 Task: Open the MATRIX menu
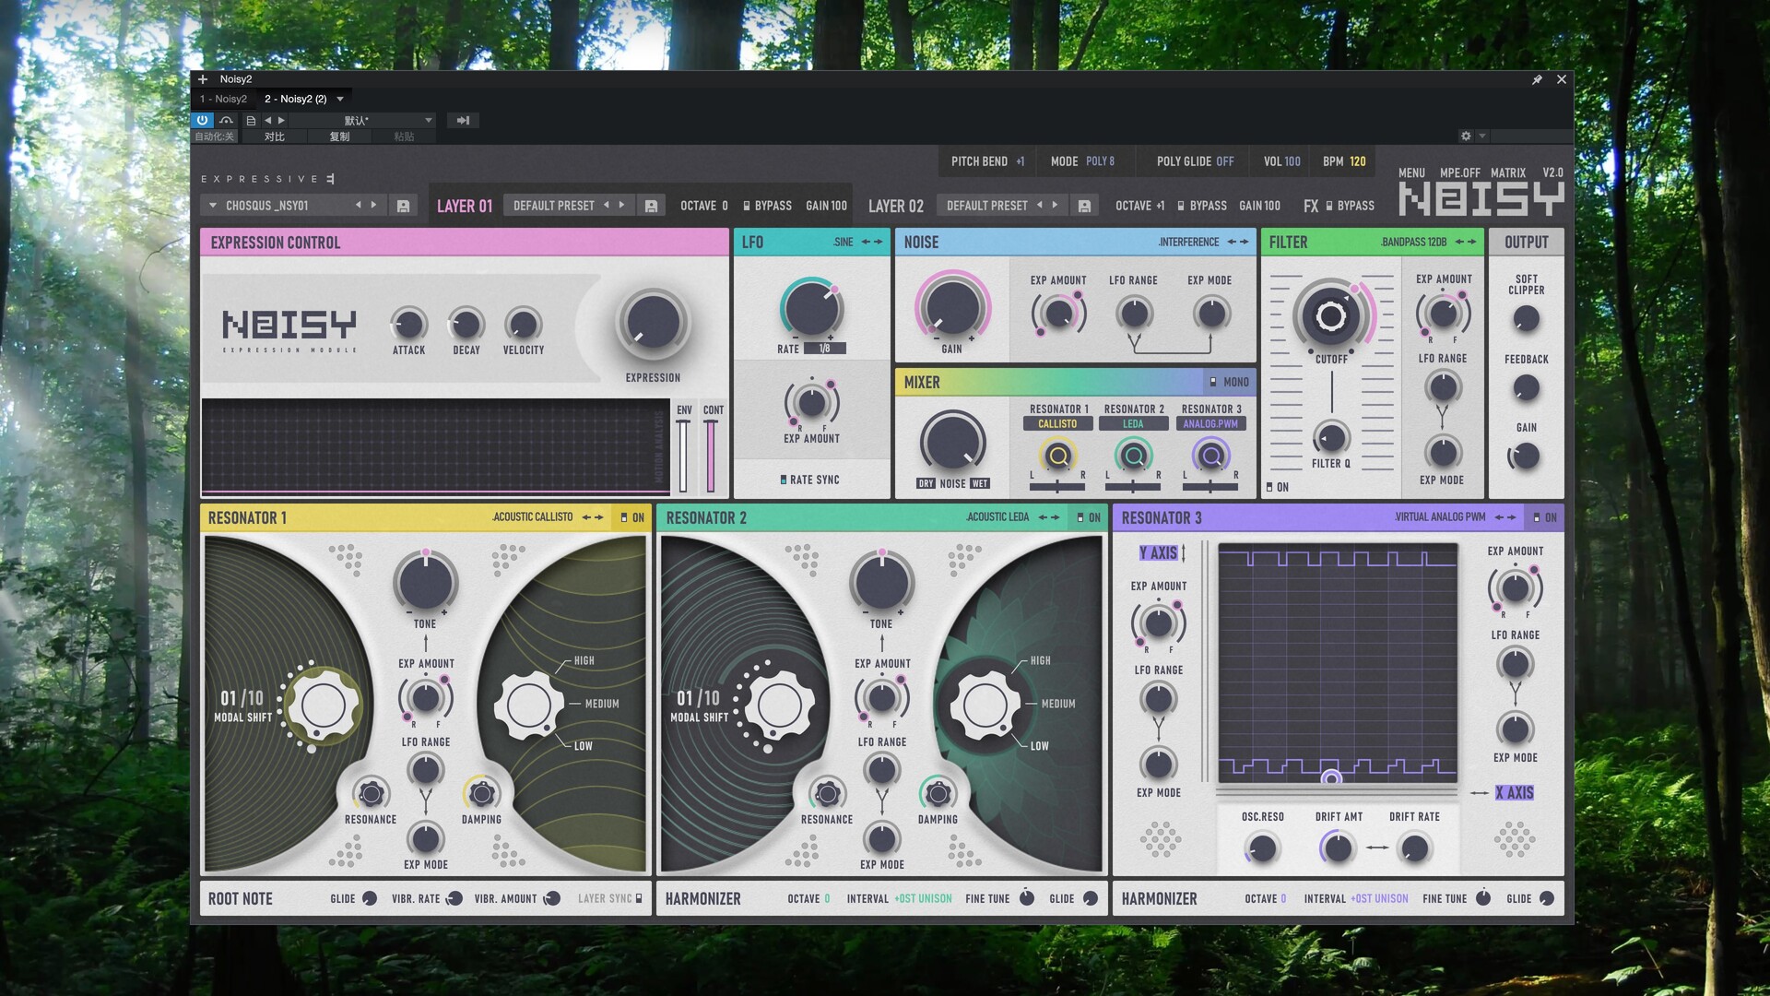1507,173
